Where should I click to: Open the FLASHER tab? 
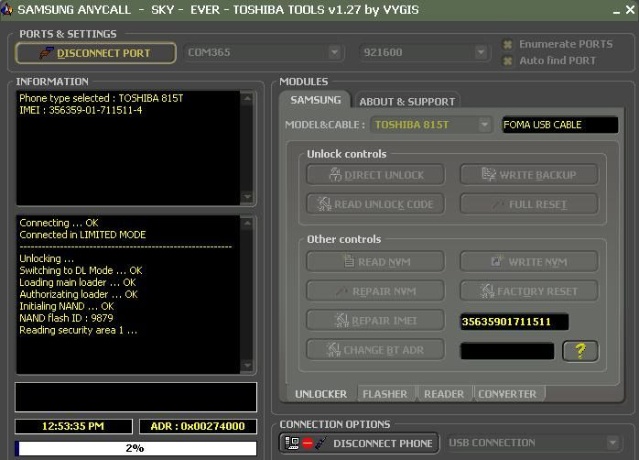pyautogui.click(x=384, y=394)
